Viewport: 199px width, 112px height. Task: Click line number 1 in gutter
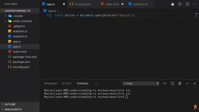click(48, 15)
